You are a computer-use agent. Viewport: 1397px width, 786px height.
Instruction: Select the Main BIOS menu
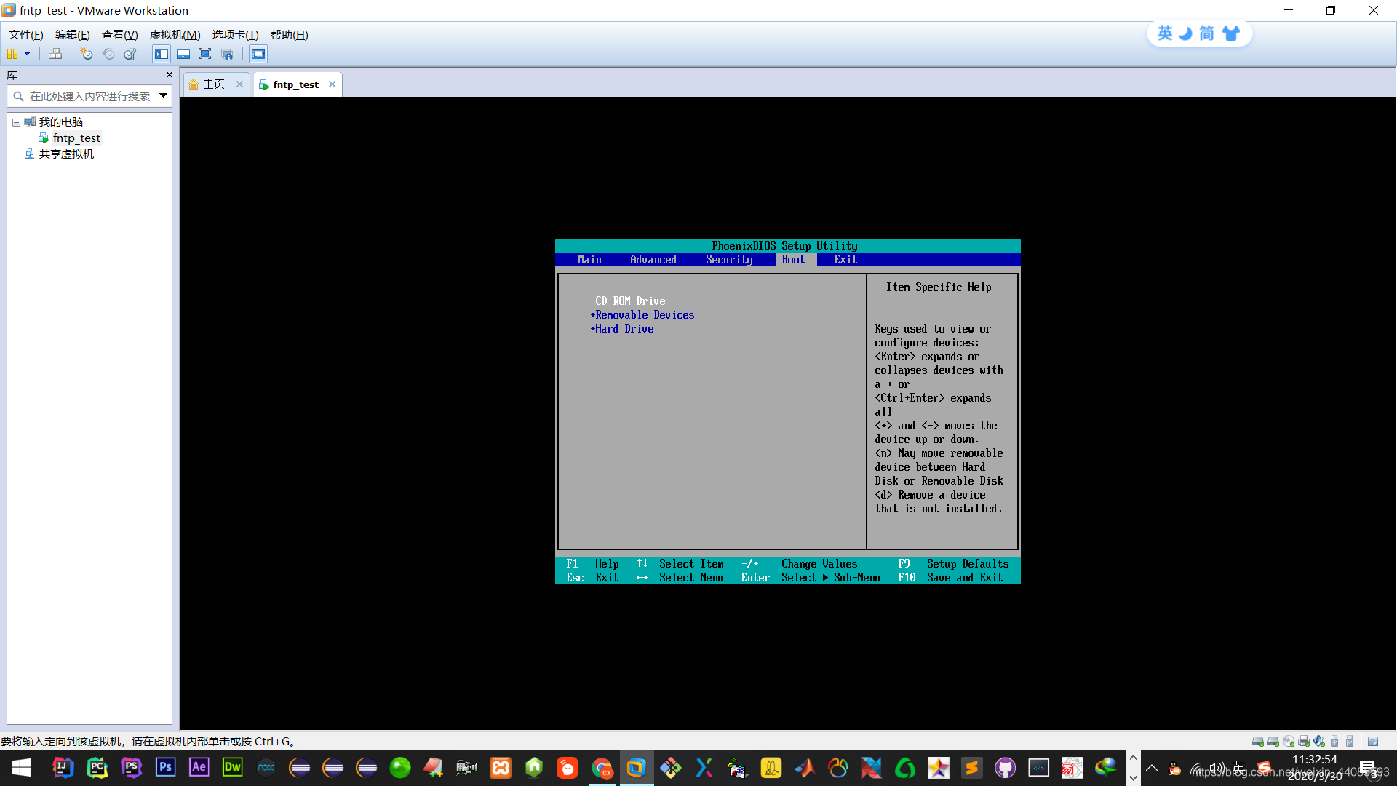coord(589,260)
